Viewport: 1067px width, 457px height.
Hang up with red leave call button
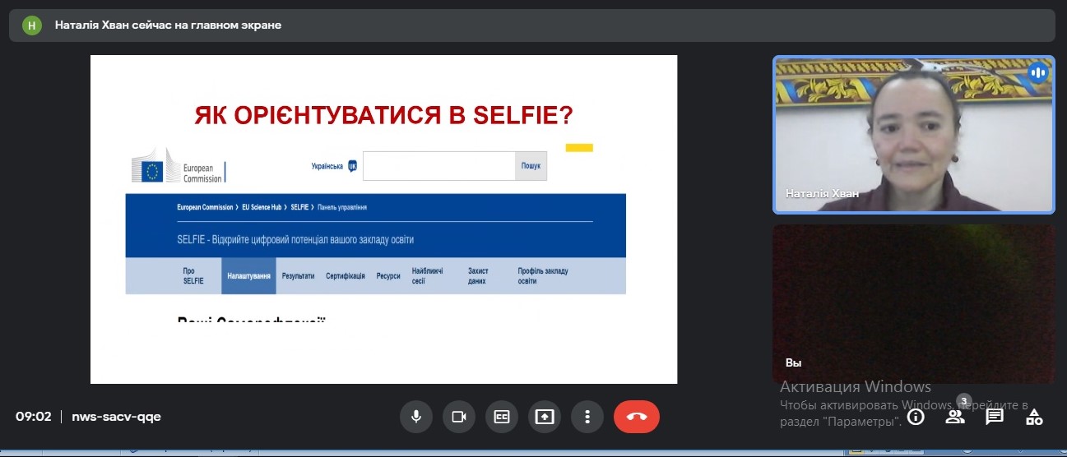click(637, 417)
